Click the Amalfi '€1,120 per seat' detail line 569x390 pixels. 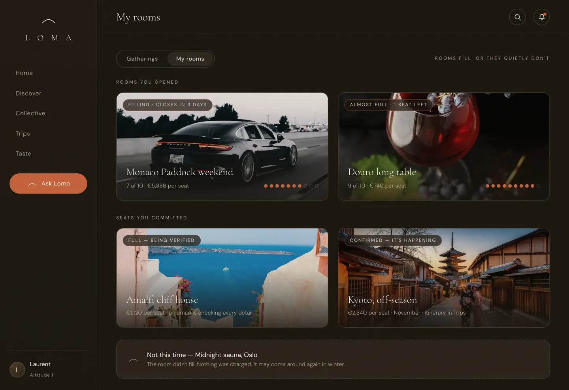point(189,313)
